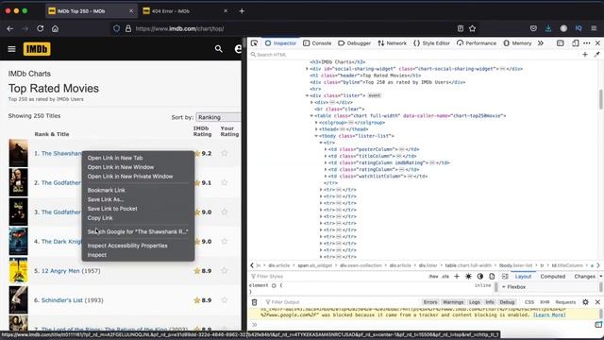Open reader view icon in address bar
604x340 pixels.
pyautogui.click(x=460, y=28)
